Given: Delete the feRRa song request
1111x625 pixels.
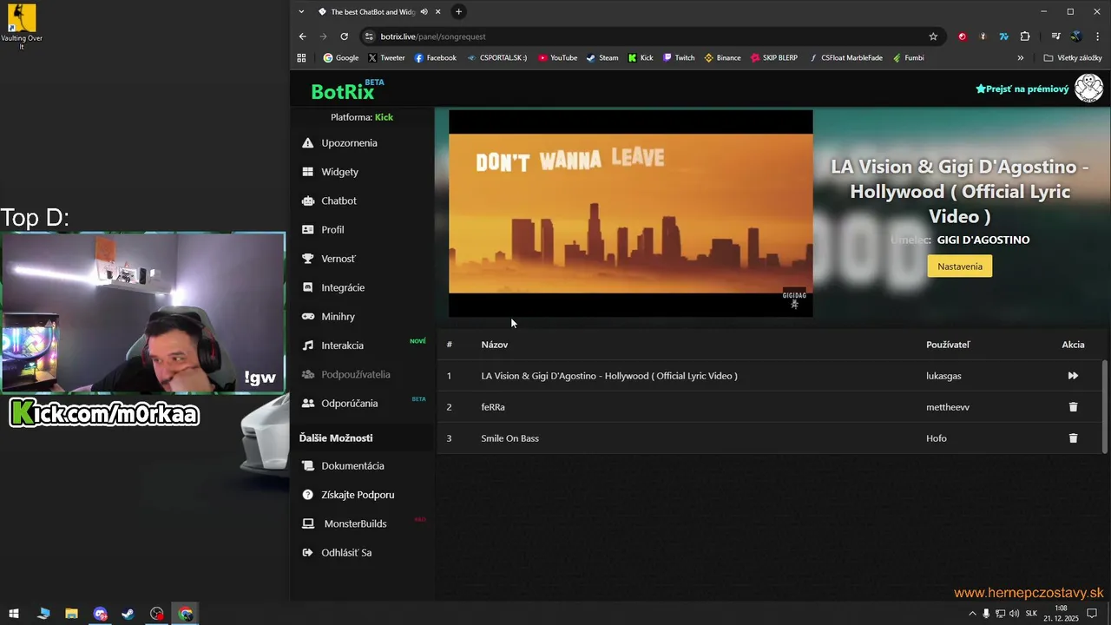Looking at the screenshot, I should [1073, 407].
